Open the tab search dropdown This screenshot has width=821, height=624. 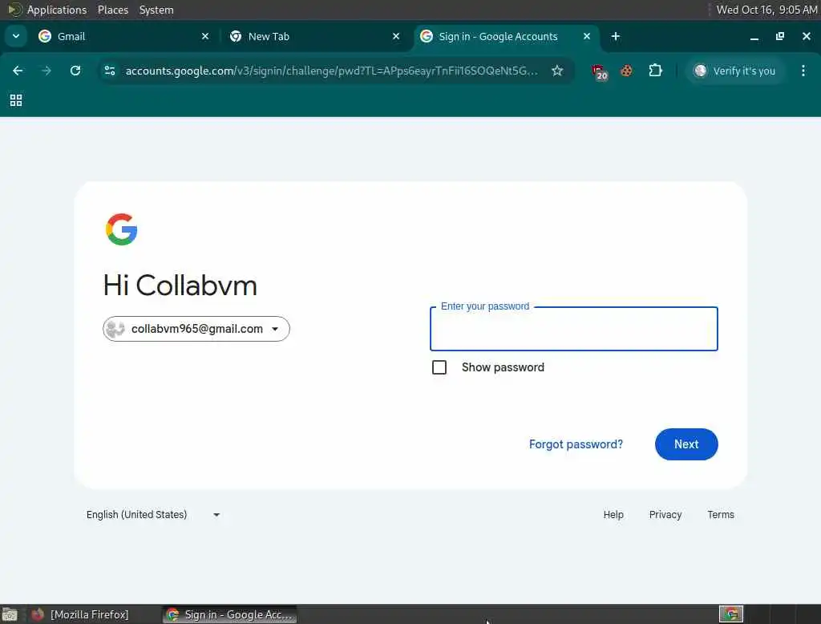(16, 36)
